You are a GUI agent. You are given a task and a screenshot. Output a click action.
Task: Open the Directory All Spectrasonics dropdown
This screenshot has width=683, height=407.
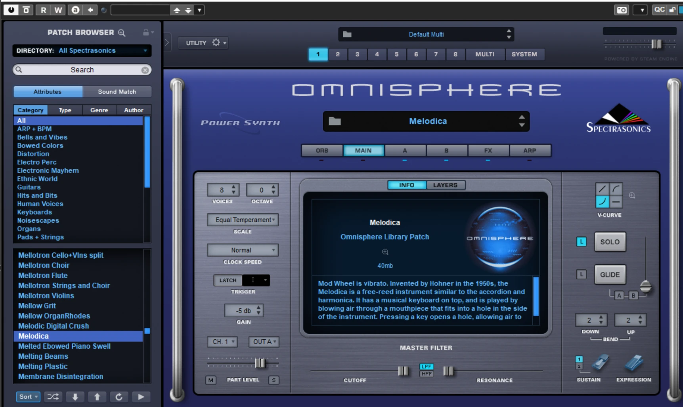tap(82, 51)
